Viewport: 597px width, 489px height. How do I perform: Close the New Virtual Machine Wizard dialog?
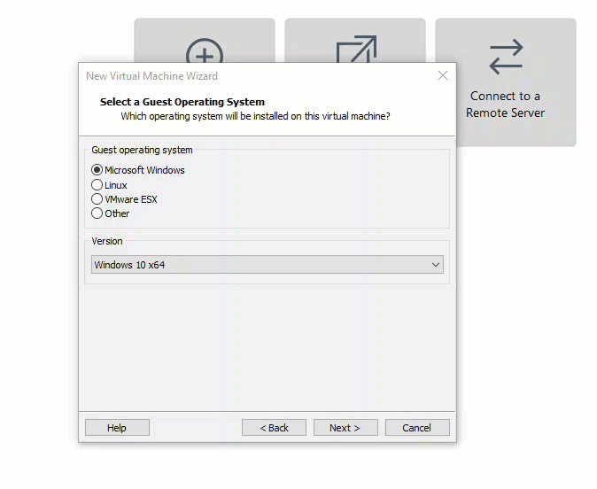click(443, 76)
